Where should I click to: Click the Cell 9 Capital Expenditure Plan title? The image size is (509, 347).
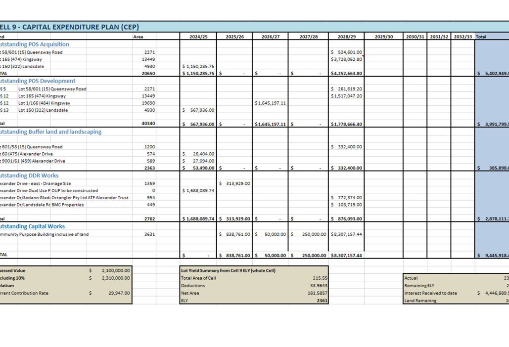(69, 27)
